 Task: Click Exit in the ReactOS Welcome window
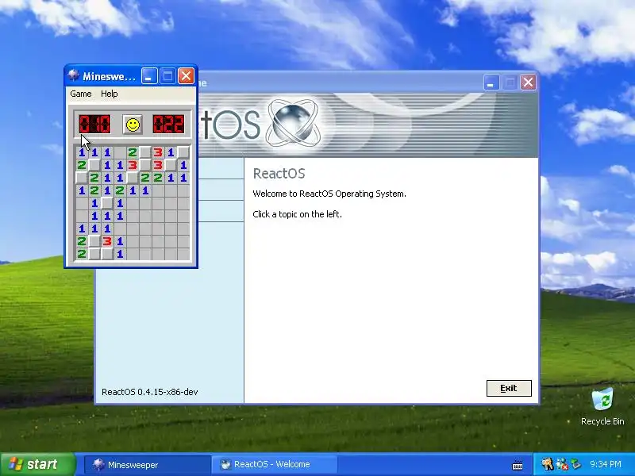509,388
